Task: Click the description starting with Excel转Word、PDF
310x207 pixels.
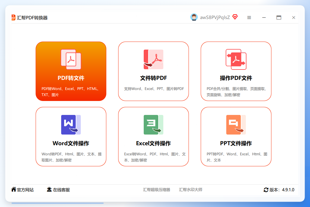Action: point(155,157)
